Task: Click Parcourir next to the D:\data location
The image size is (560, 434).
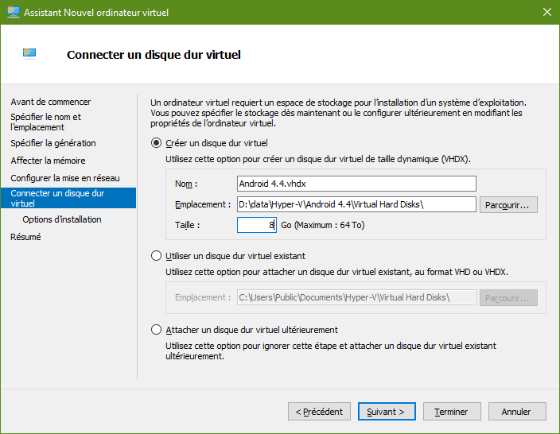Action: 508,205
